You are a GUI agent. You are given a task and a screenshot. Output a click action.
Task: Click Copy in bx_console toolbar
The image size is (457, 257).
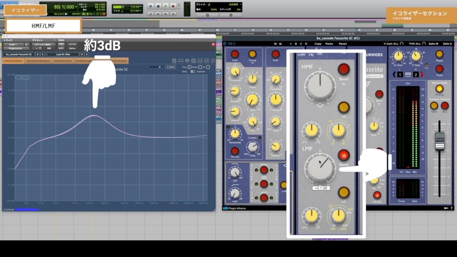pyautogui.click(x=318, y=44)
